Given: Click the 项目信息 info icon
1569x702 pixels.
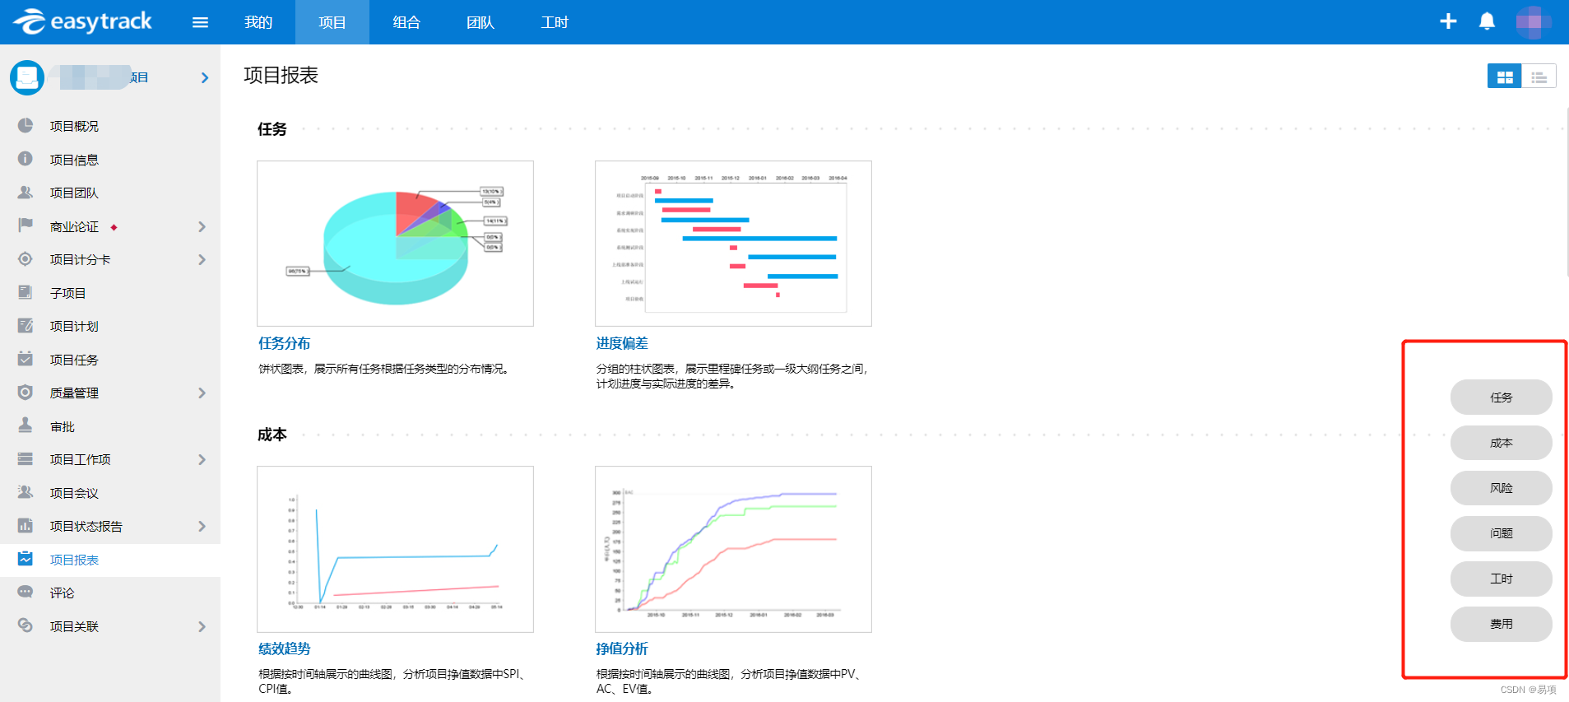Looking at the screenshot, I should pyautogui.click(x=26, y=159).
